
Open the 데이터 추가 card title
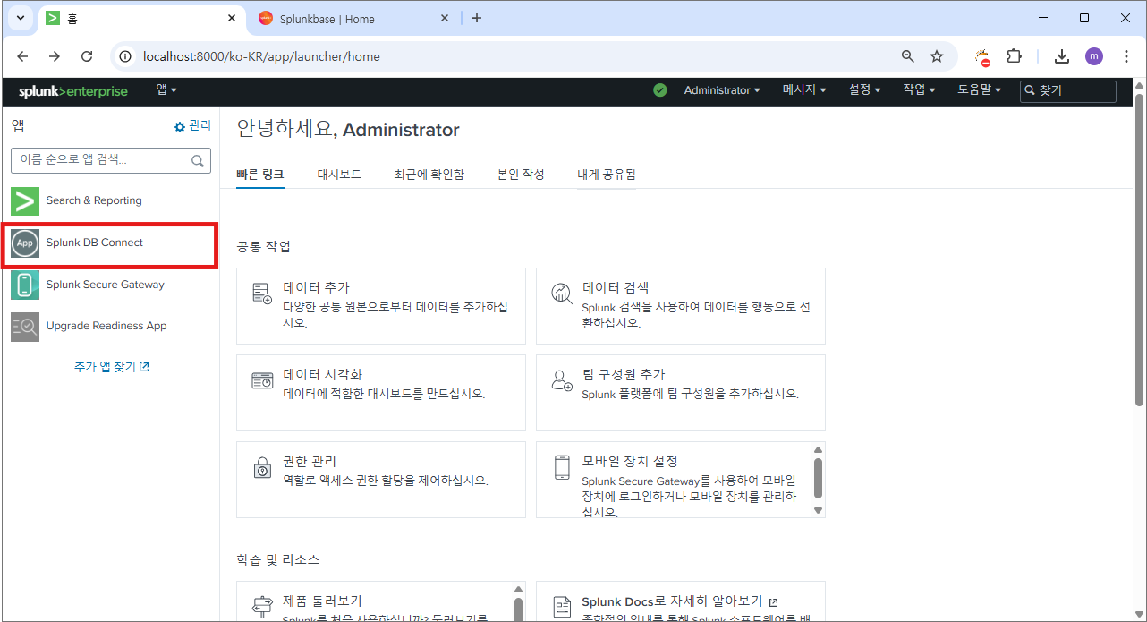tap(317, 288)
